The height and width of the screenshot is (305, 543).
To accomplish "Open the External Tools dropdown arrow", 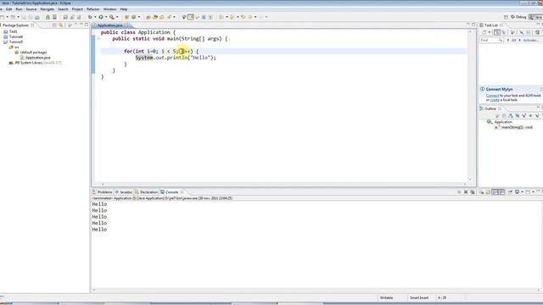I will 117,17.
